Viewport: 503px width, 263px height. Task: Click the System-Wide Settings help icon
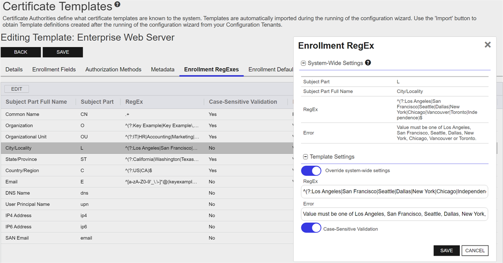[368, 63]
